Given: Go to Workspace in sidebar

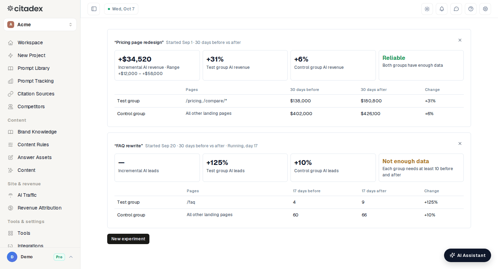Looking at the screenshot, I should 40,43.
